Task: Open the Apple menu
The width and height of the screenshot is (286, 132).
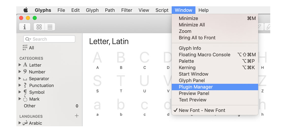Action: point(26,10)
